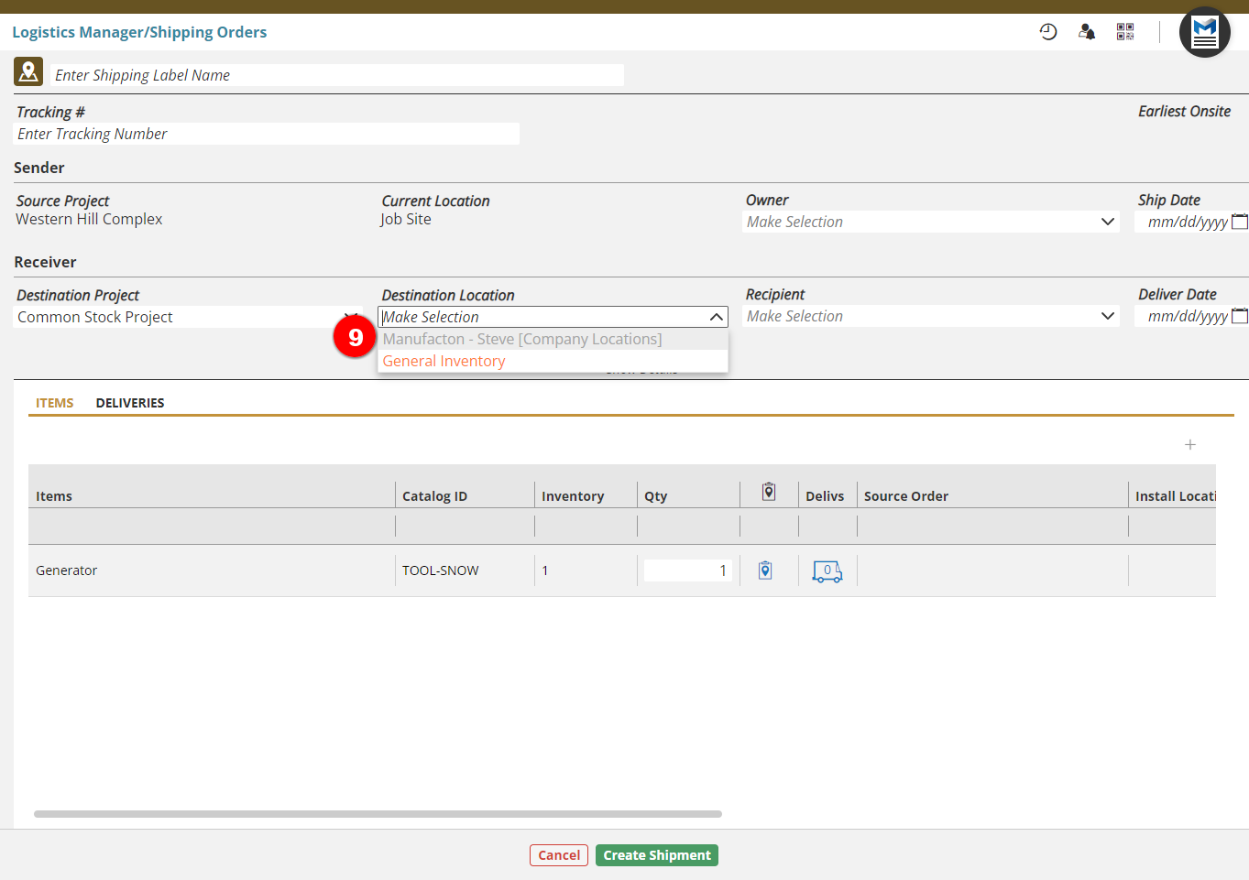Click the Create Shipment button
Viewport: 1249px width, 880px height.
[656, 855]
